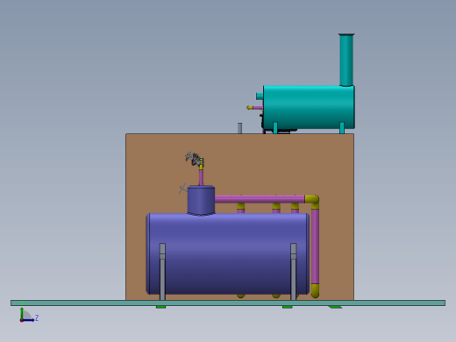Select the right gray support leg of blue tank
Screen dimensions: 456x342
click(294, 272)
